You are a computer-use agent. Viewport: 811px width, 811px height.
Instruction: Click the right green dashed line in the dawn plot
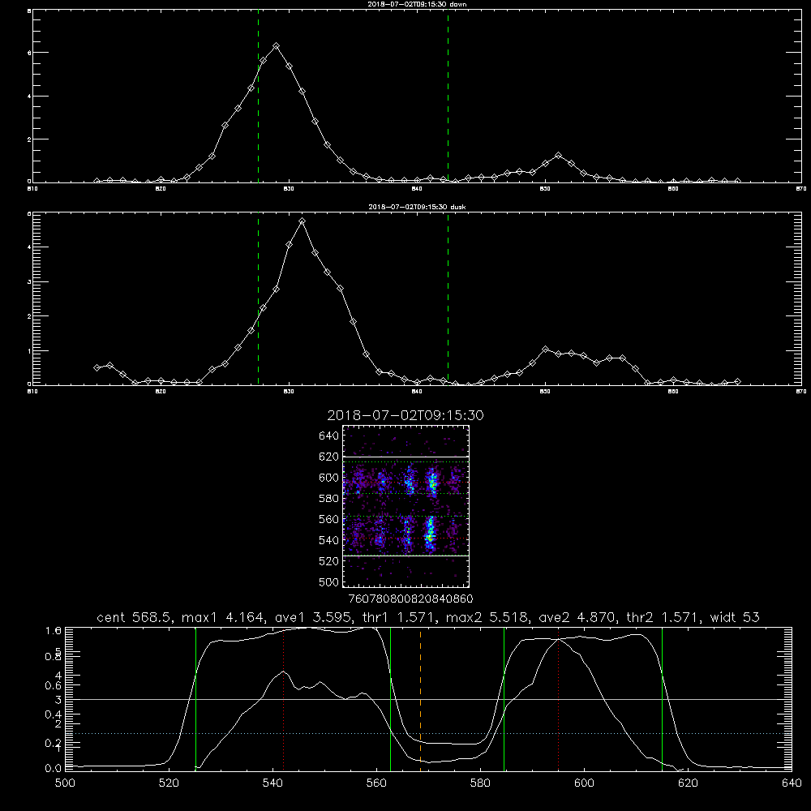pos(448,98)
